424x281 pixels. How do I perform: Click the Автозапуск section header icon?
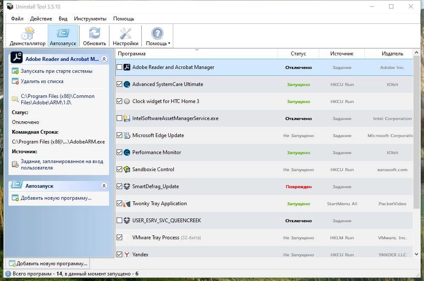(17, 185)
